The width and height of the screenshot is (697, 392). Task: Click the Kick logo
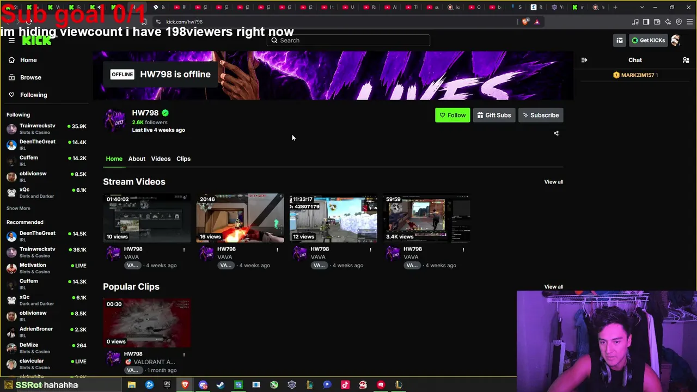coord(36,40)
